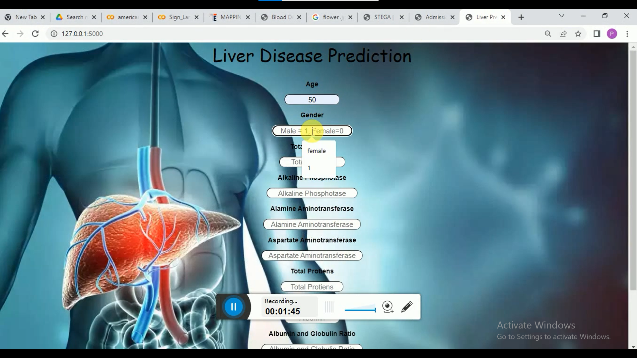Click the scrollbar down arrow
Screen dimensions: 637x358
tap(633, 347)
